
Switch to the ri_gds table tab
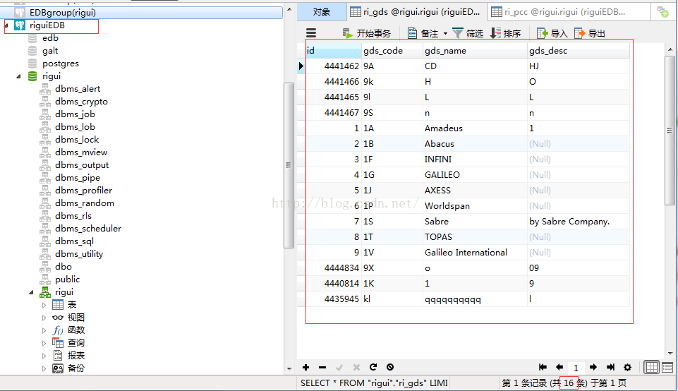click(417, 12)
